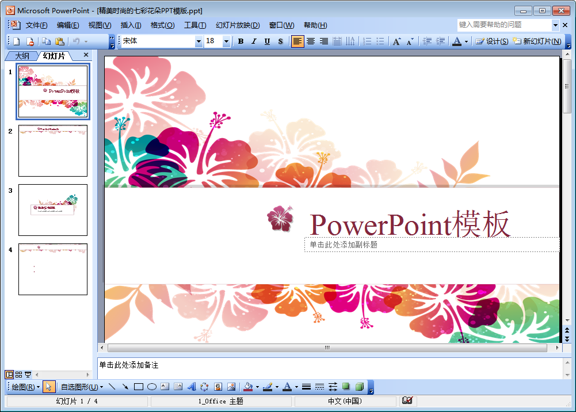
Task: Apply bulleted list formatting
Action: pos(380,41)
